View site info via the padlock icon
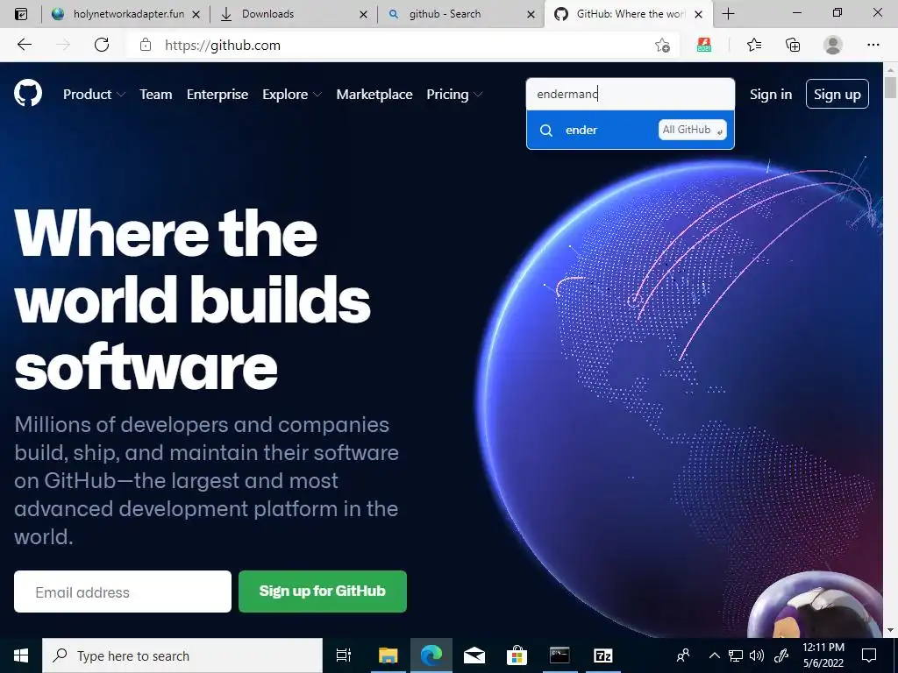The image size is (898, 673). point(146,45)
